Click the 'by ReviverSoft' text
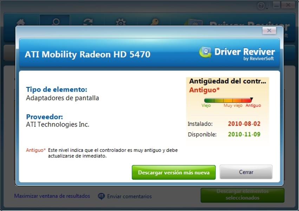 pos(258,59)
